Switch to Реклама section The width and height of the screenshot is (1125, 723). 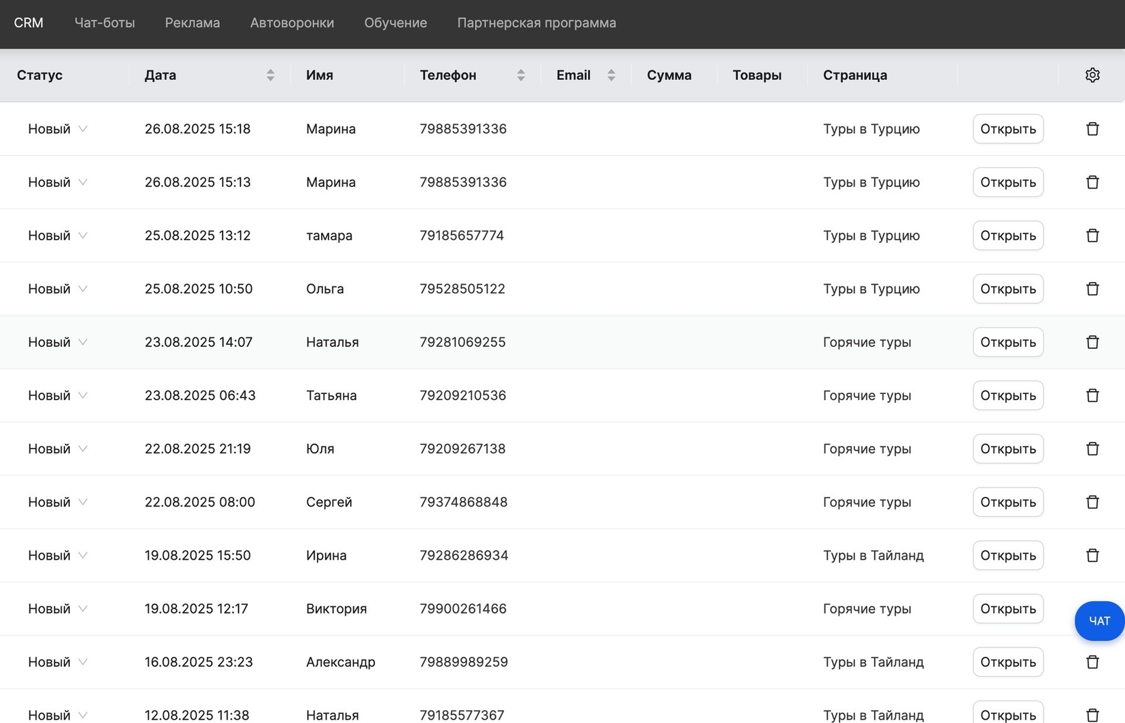click(x=192, y=23)
